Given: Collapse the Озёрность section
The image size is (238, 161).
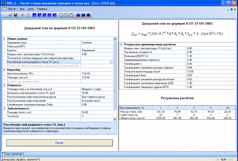Looking at the screenshot, I should click(x=4, y=85).
